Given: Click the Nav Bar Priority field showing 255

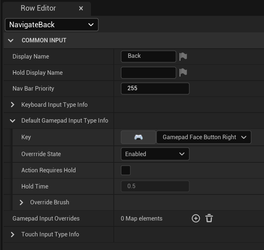Looking at the screenshot, I should 155,88.
